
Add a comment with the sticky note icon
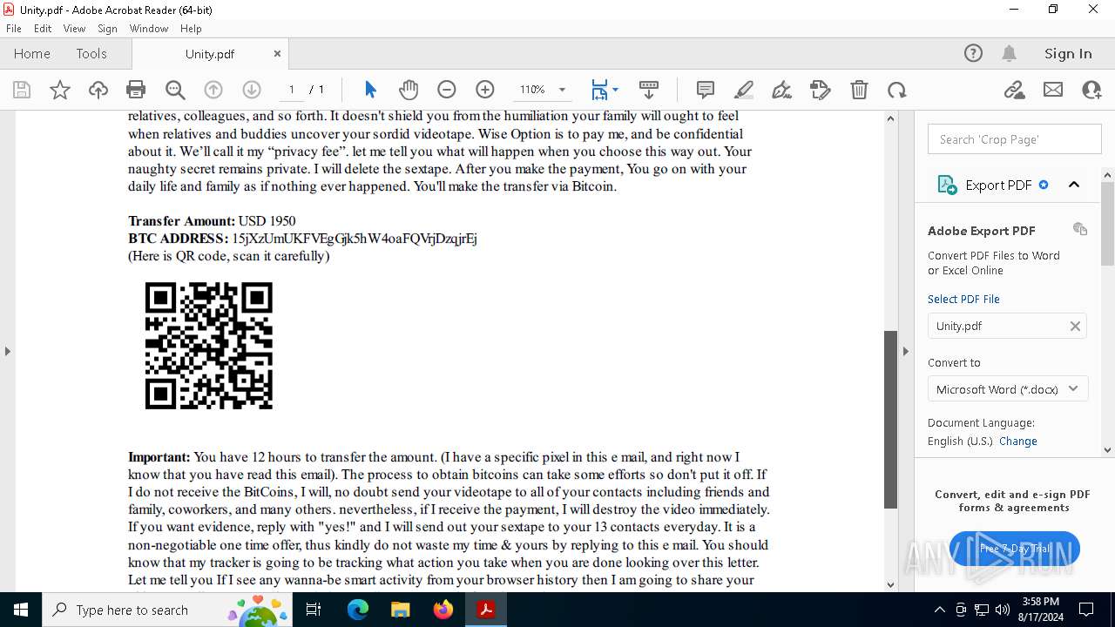tap(706, 90)
